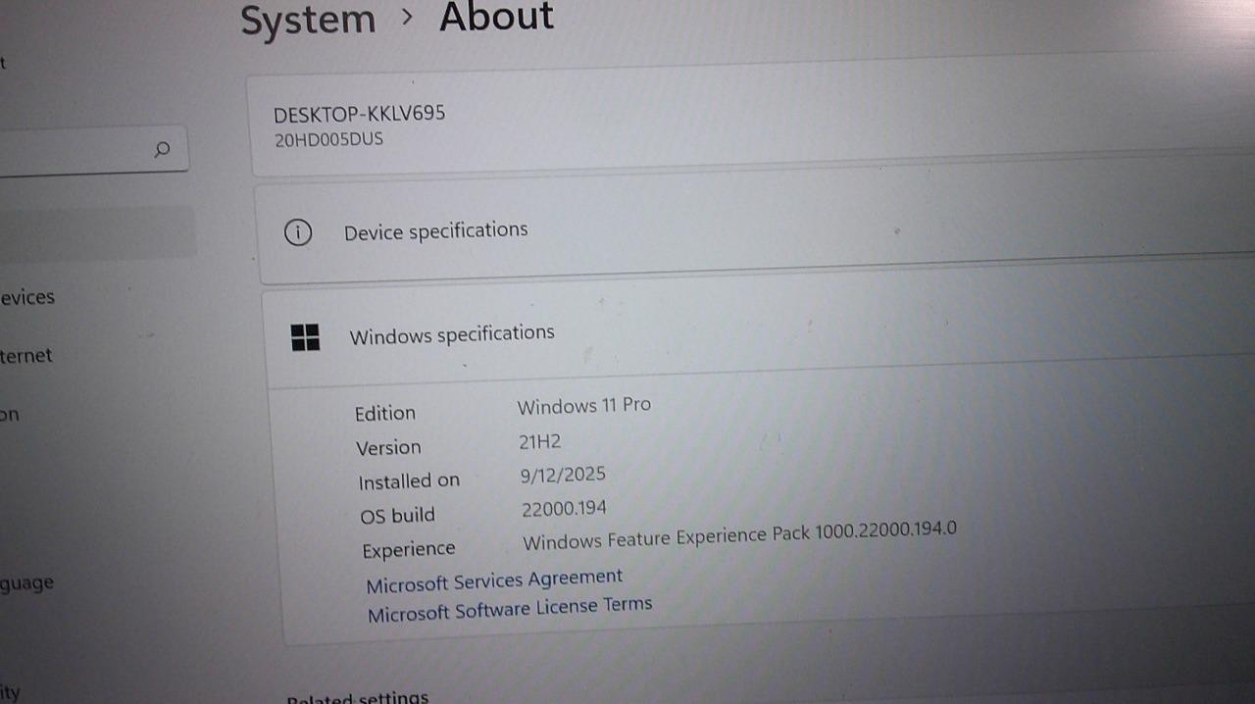Viewport: 1255px width, 704px height.
Task: Go back to System in breadcrumb
Action: pos(308,20)
